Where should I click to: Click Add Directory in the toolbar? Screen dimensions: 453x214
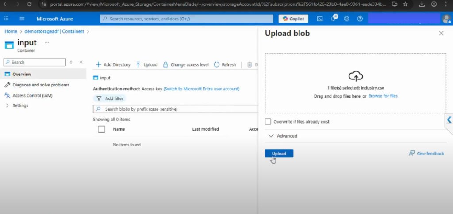point(113,64)
